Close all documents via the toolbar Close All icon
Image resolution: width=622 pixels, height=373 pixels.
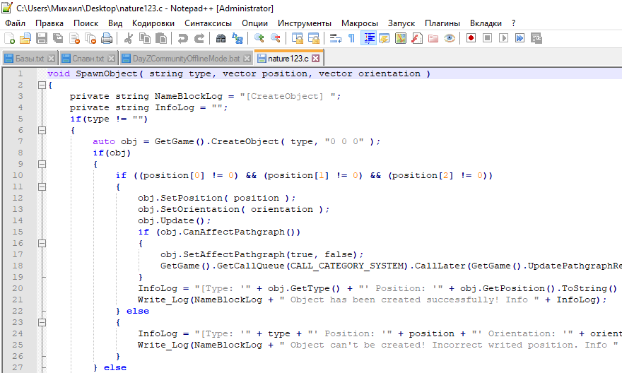coord(90,38)
